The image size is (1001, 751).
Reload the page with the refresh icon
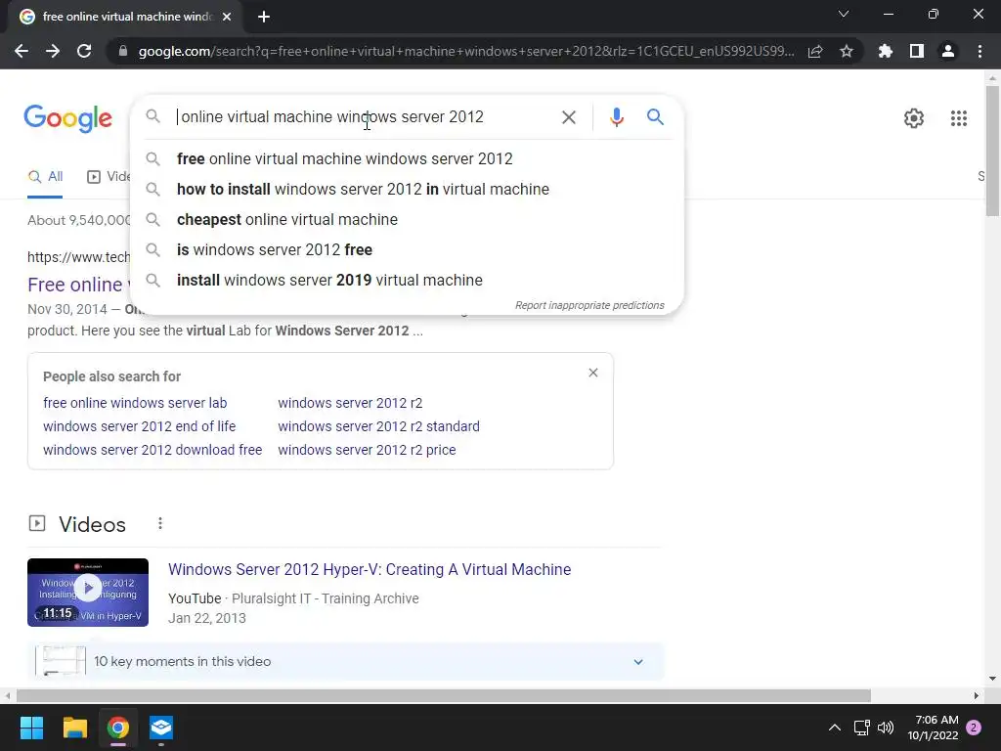pos(84,51)
